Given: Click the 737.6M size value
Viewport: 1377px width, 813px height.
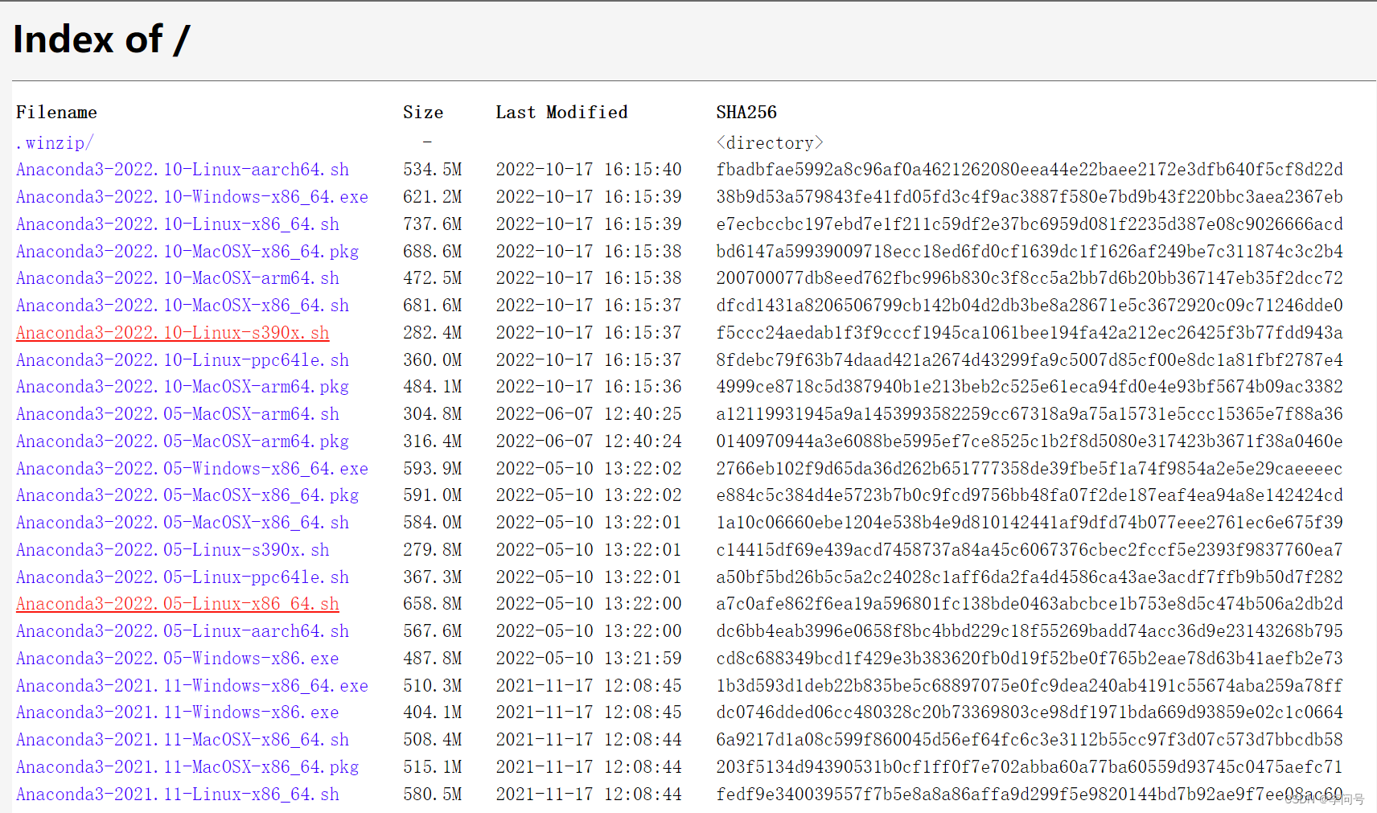Looking at the screenshot, I should [x=433, y=224].
